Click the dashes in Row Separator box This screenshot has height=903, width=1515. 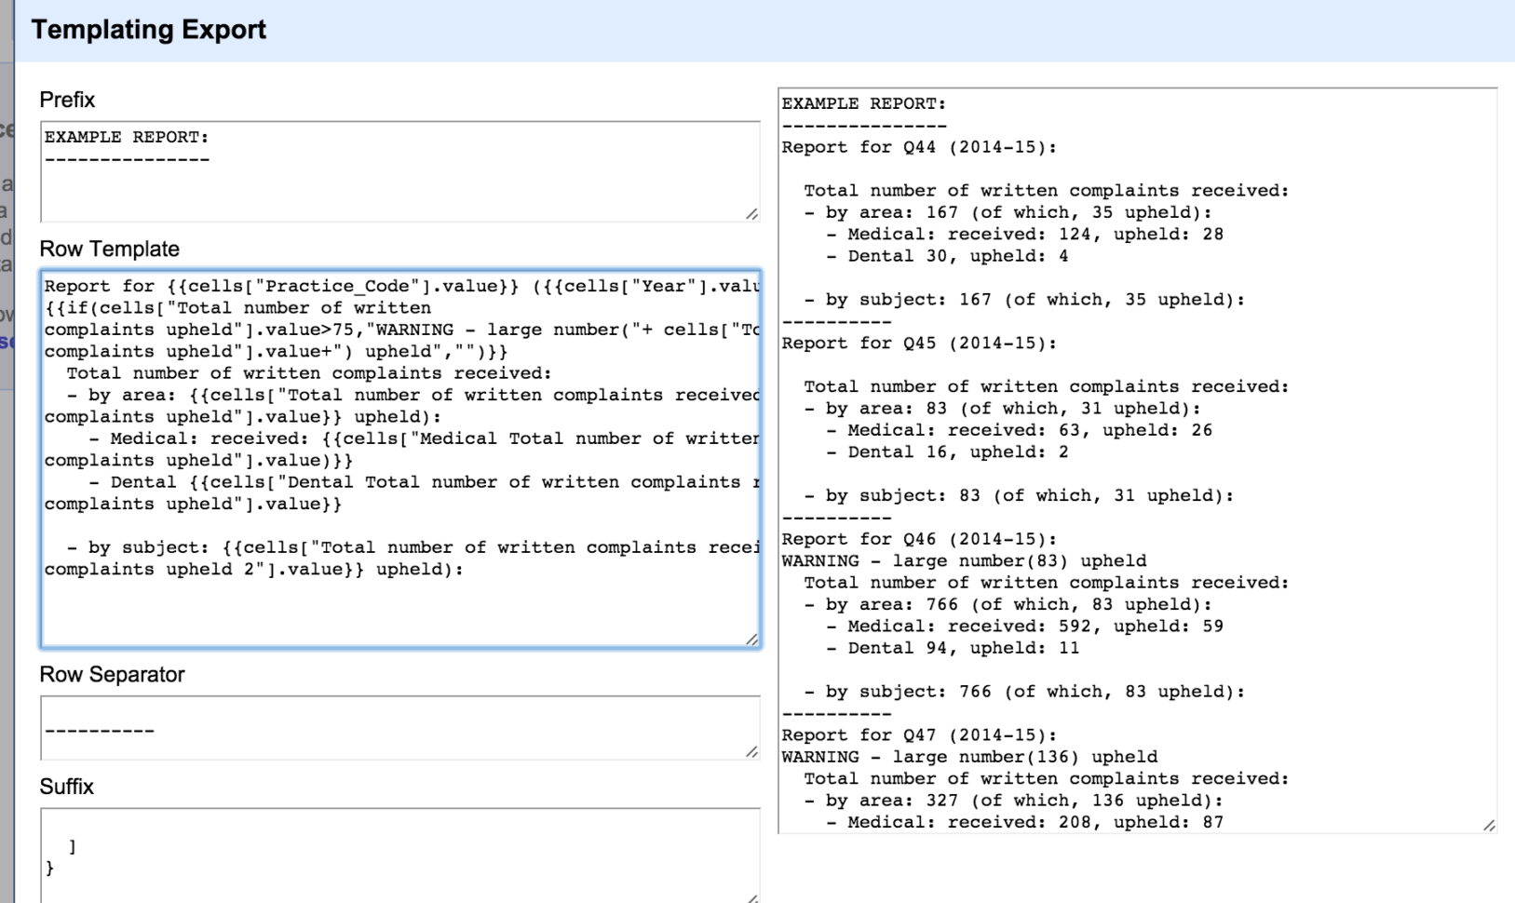point(99,730)
